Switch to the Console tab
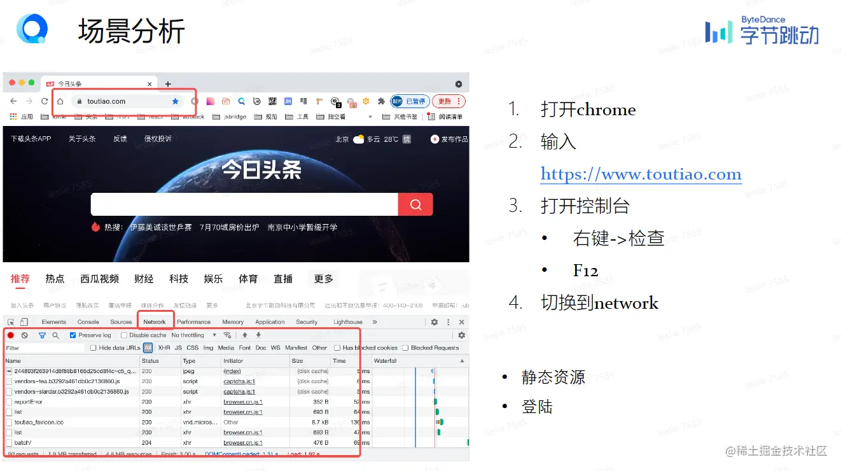Viewport: 841px width, 471px height. [x=88, y=322]
